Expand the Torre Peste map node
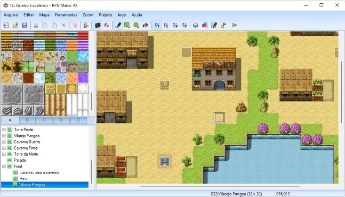 pyautogui.click(x=4, y=129)
